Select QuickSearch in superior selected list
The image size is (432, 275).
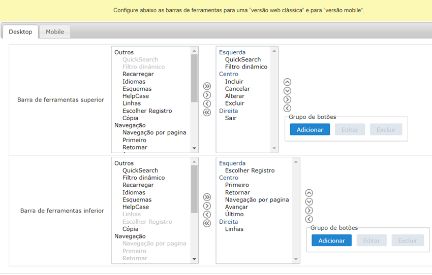[243, 59]
